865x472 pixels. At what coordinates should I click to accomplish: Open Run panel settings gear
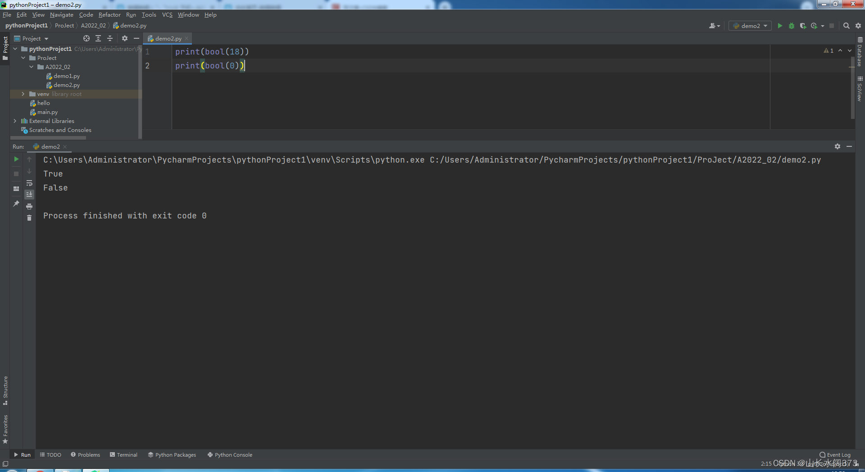pos(838,146)
